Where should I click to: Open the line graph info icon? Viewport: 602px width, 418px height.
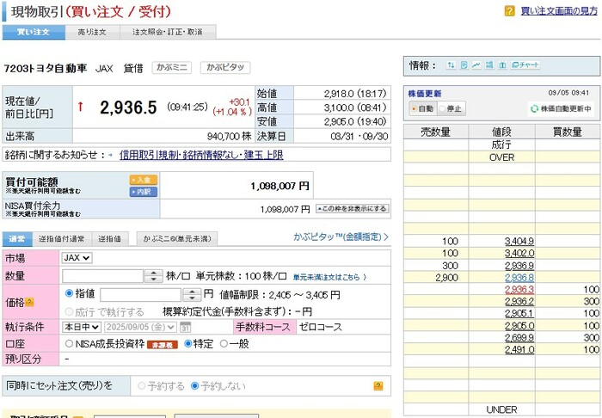[x=476, y=65]
